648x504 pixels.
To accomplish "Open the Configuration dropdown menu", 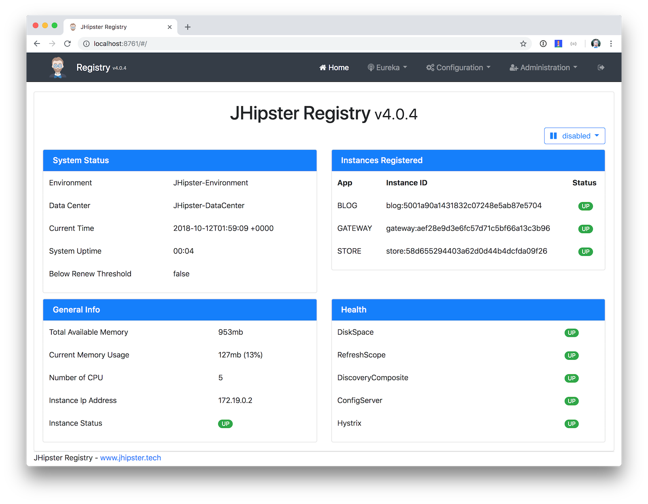I will point(458,68).
